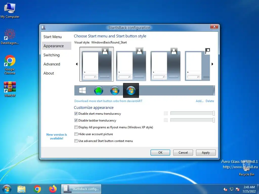Screen dimensions: 259x194
Task: Adjust the taskbar translucency slider
Action: [192, 120]
